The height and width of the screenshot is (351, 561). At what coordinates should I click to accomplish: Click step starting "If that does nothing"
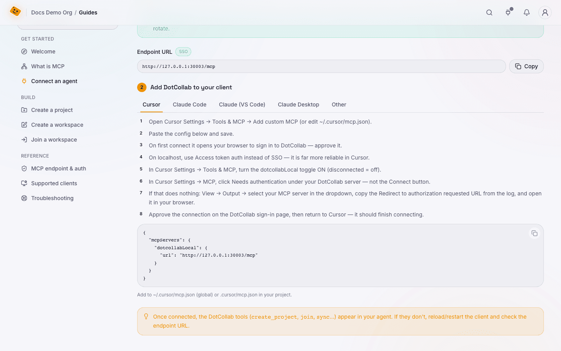click(345, 198)
